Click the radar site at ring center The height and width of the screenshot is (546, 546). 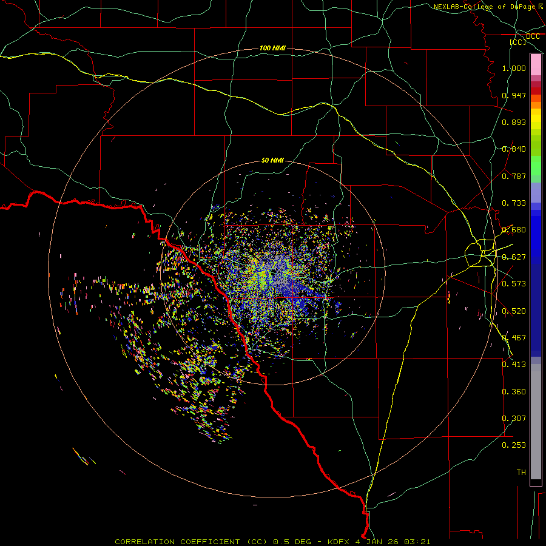274,272
